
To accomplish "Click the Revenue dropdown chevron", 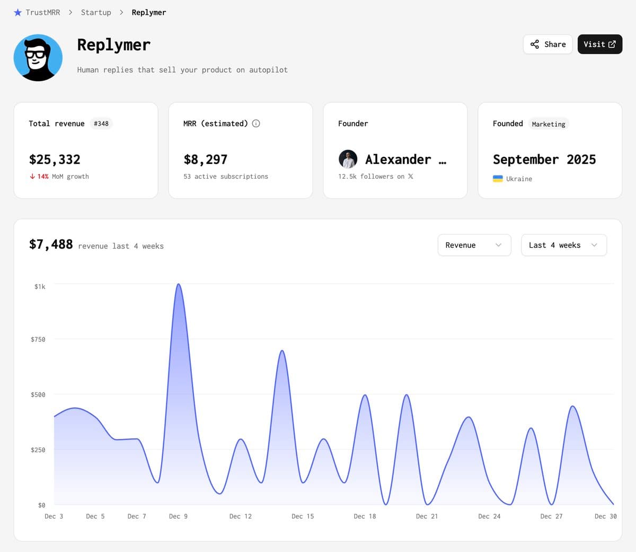I will click(498, 245).
